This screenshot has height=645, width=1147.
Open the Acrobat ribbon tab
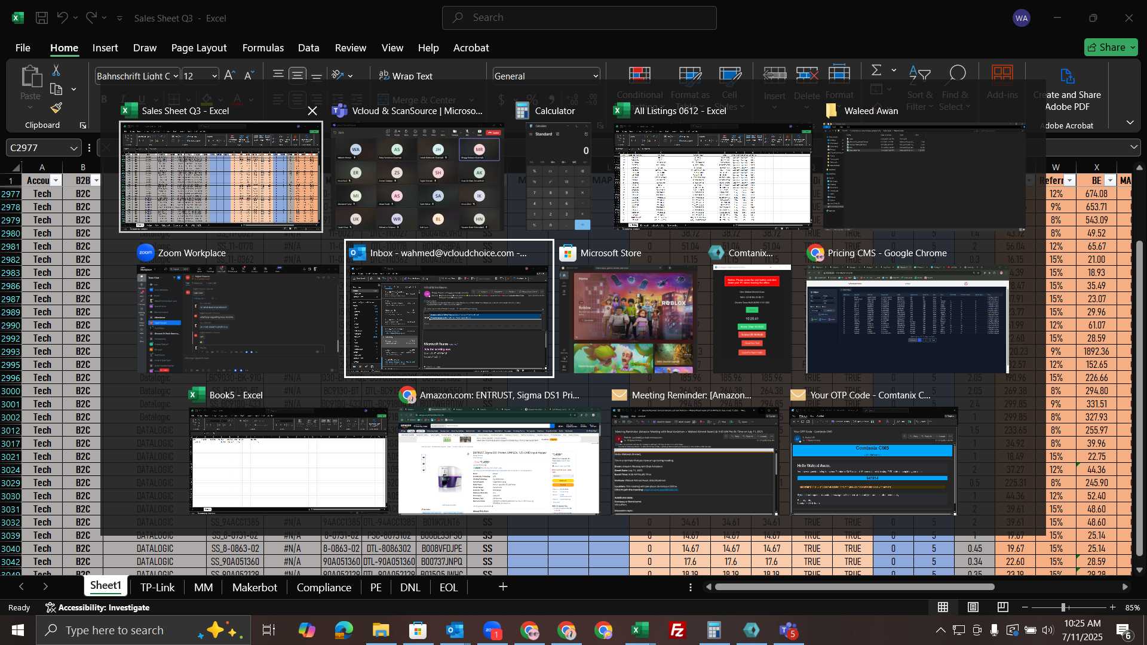(x=471, y=48)
